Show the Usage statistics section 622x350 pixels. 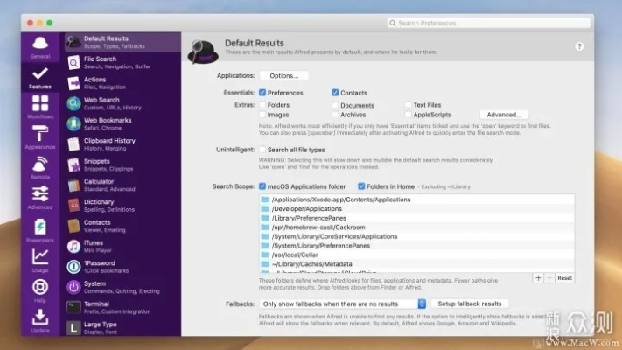(x=40, y=259)
